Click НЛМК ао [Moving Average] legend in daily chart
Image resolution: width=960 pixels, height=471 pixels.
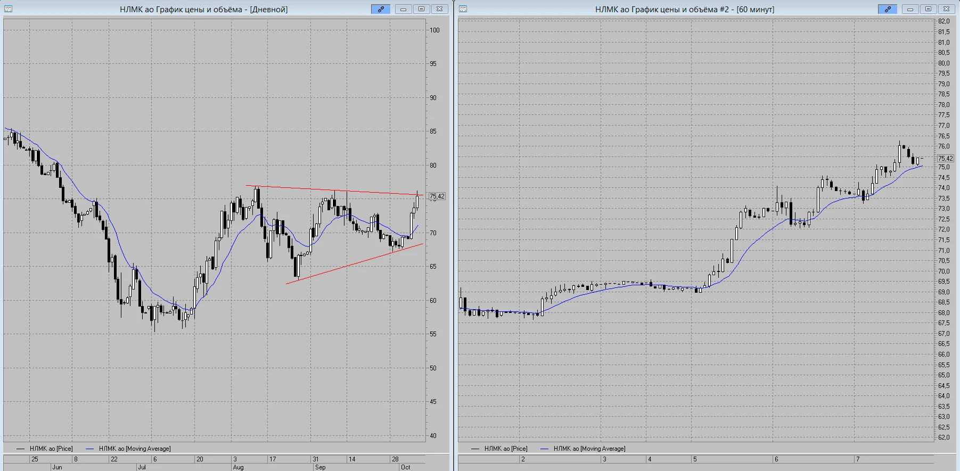point(128,449)
